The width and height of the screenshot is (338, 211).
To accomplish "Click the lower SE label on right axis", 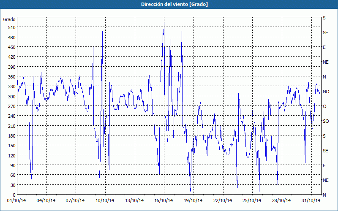I will 325,151.
